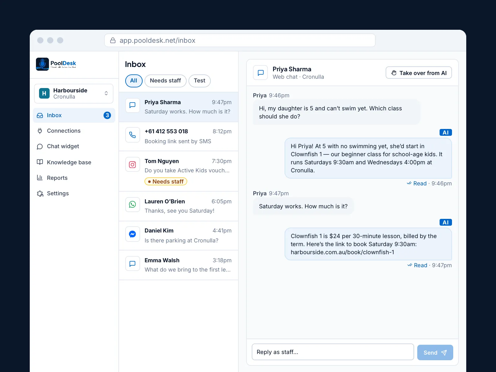The image size is (496, 372).
Task: Click the Connections plug icon
Action: click(40, 131)
